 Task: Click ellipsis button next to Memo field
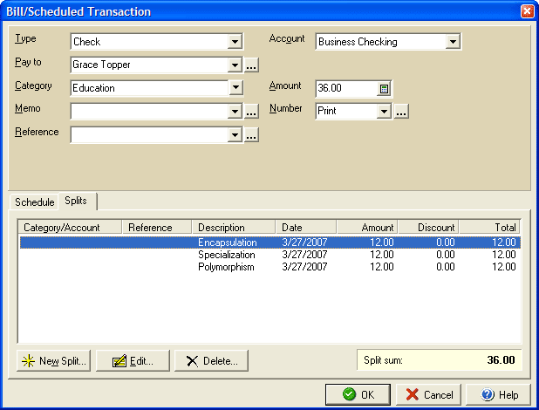tap(251, 112)
